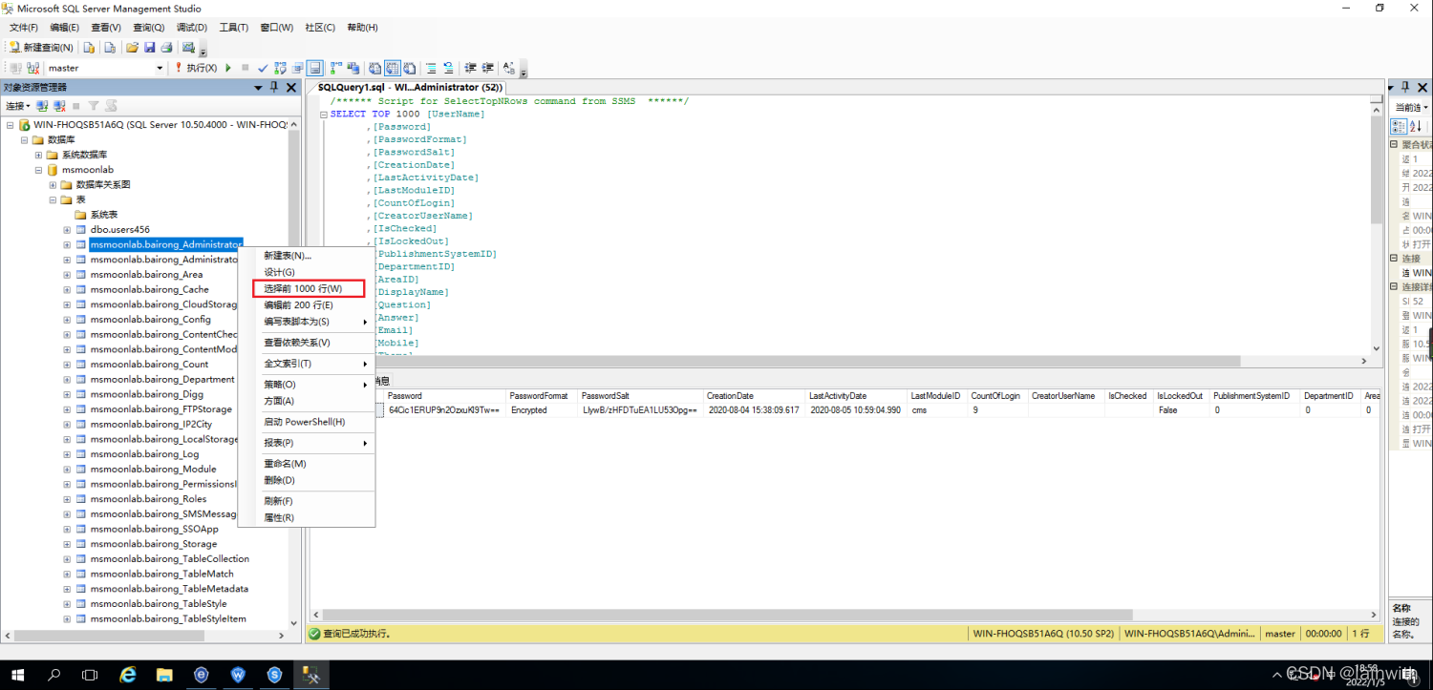Click the Comment out selected lines icon
The image size is (1433, 690).
tap(432, 68)
